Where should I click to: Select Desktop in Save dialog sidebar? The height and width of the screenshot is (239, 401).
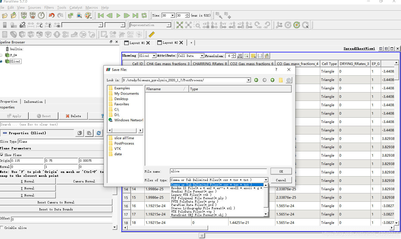[121, 99]
